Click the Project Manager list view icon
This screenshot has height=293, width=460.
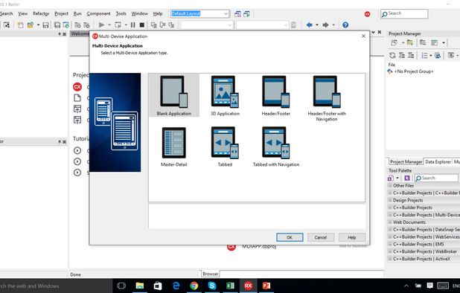point(424,55)
